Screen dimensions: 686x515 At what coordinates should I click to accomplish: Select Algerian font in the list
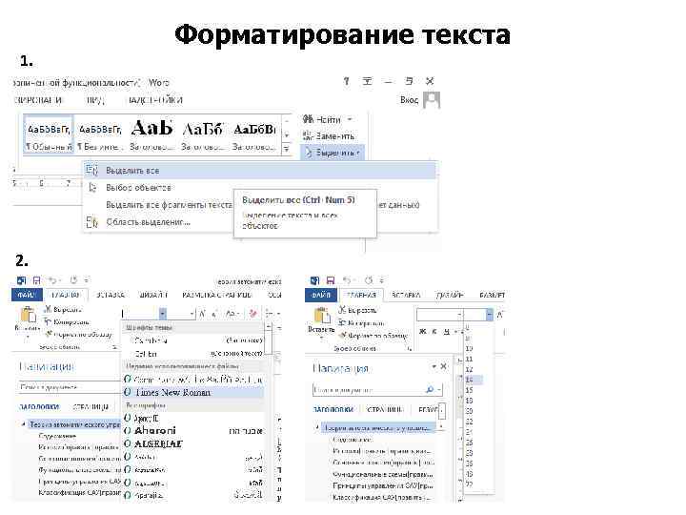[193, 443]
